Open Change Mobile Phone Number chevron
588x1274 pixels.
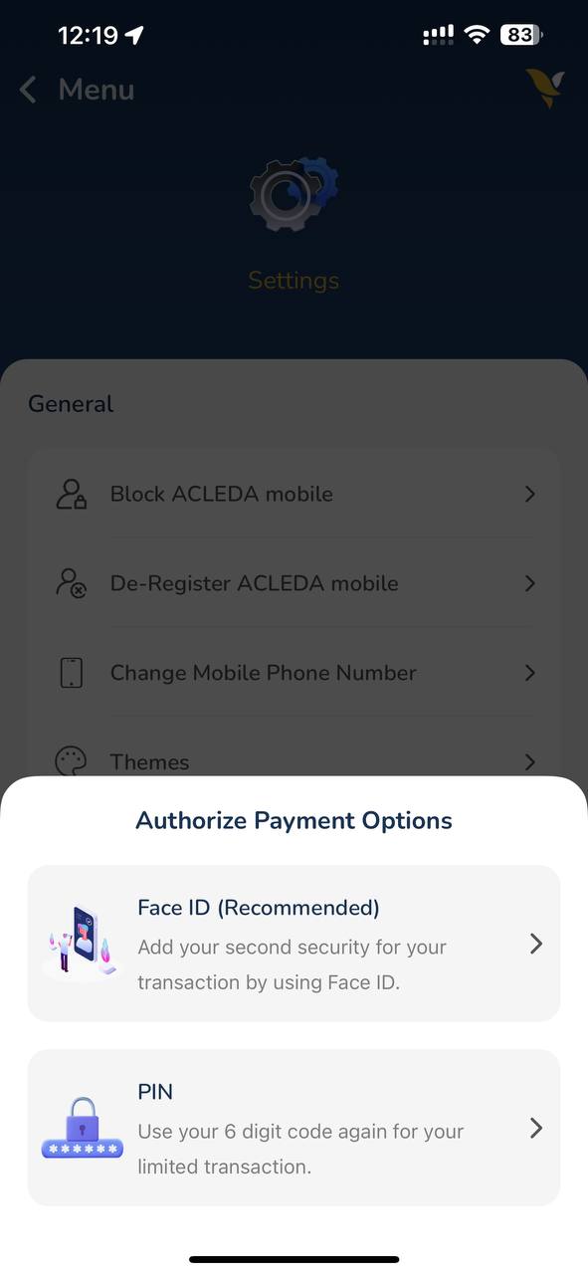coord(530,673)
